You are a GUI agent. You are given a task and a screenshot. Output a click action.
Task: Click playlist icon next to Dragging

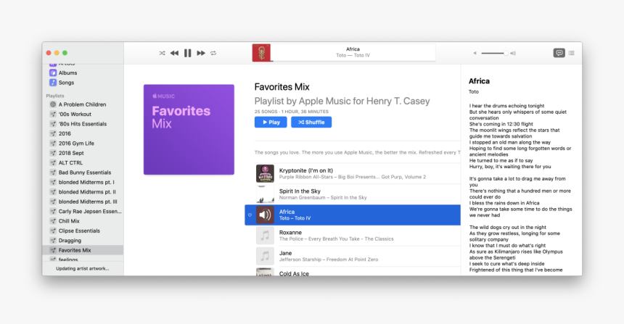tap(53, 241)
